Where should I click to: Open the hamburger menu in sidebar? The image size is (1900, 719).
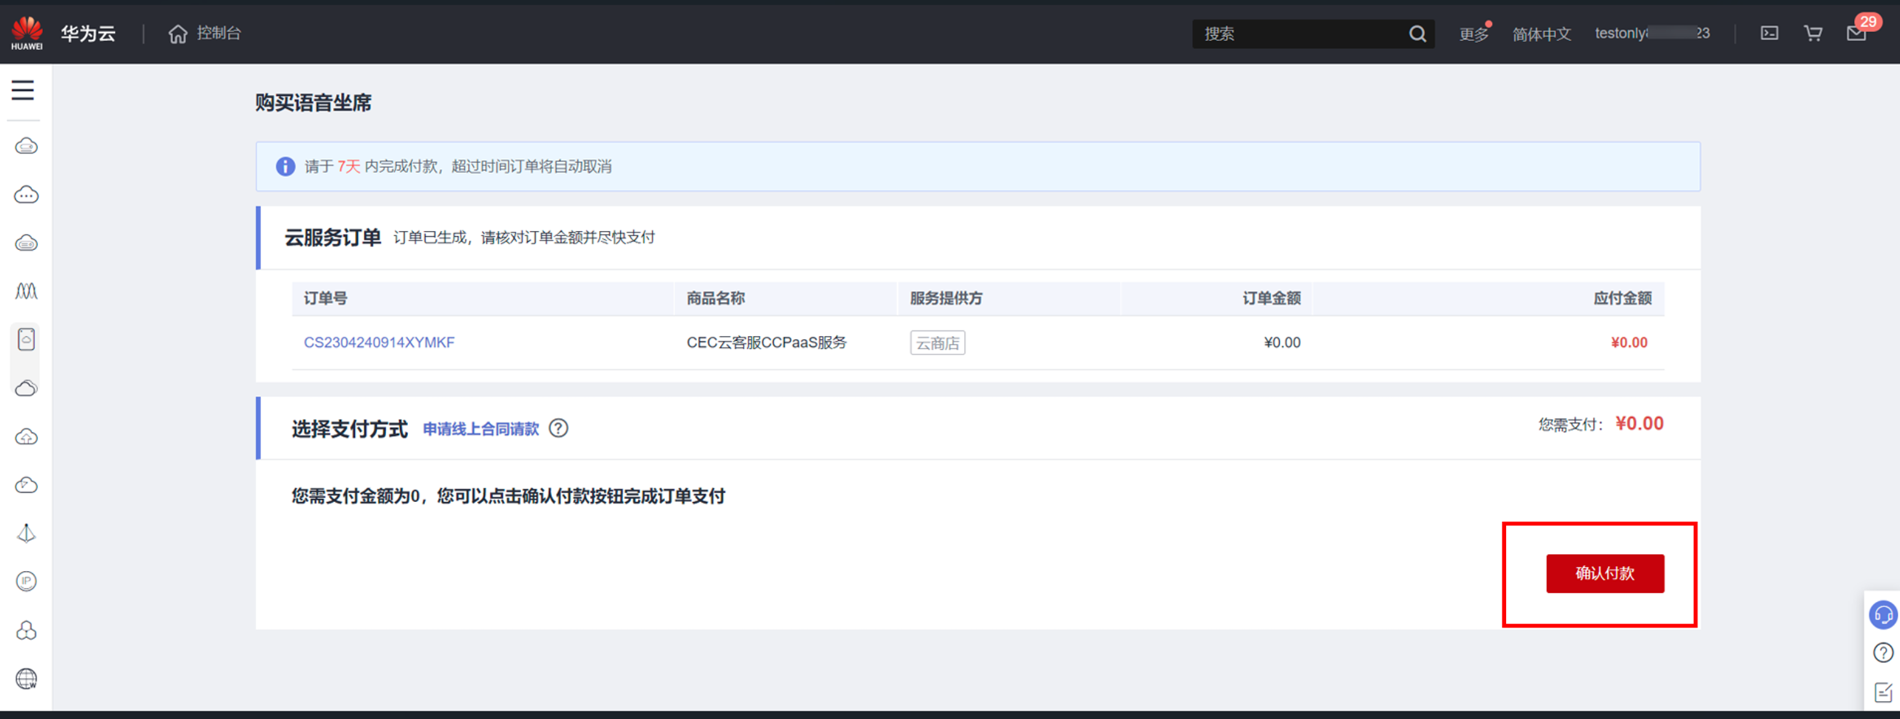click(23, 90)
